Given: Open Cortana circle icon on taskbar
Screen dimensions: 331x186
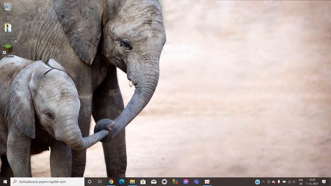Looking at the screenshot, I should pos(89,181).
